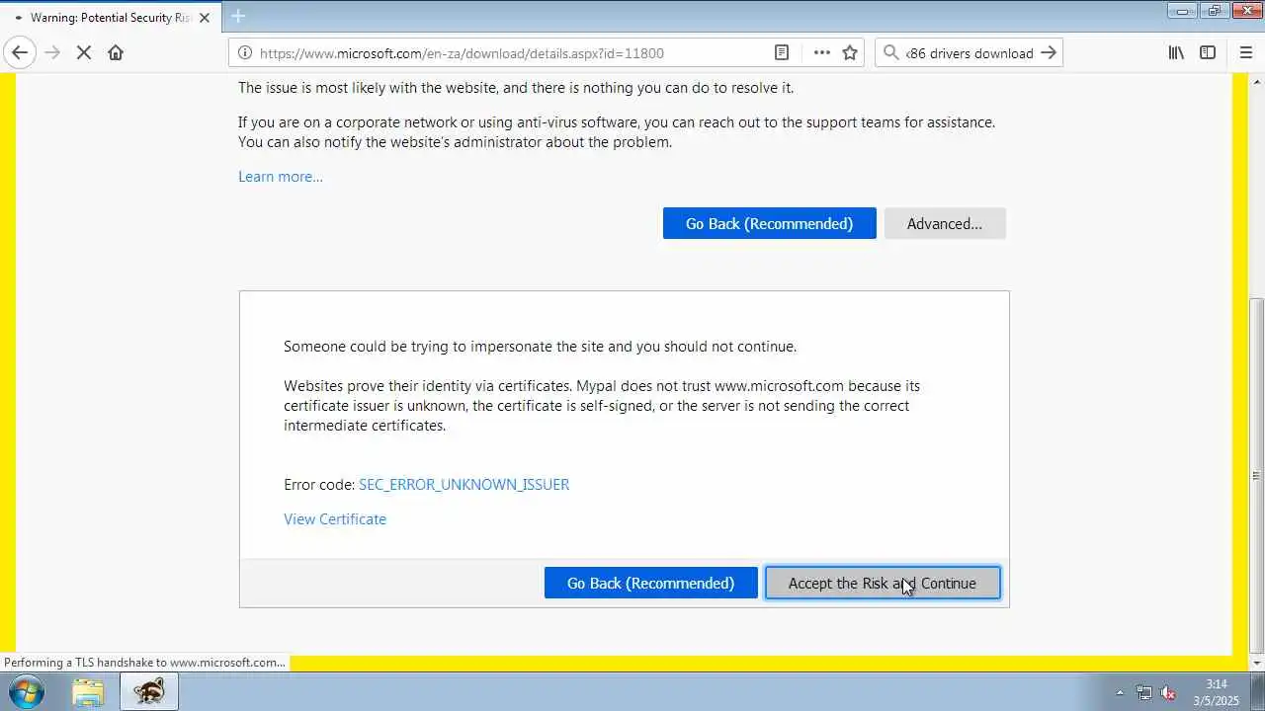The height and width of the screenshot is (711, 1265).
Task: Toggle the sidebar icon
Action: pyautogui.click(x=1208, y=53)
